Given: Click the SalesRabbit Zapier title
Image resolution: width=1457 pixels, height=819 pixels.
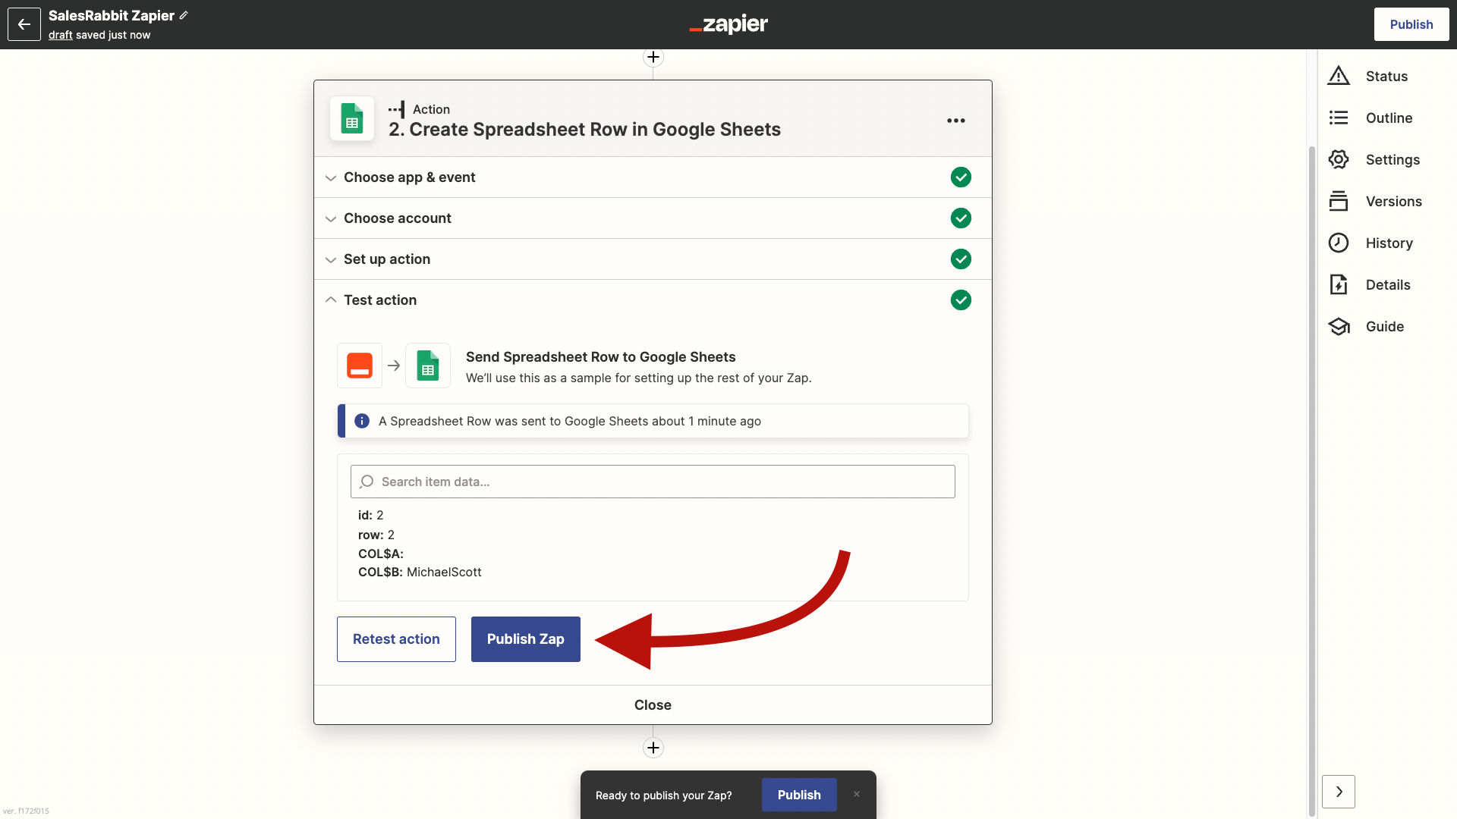Looking at the screenshot, I should (112, 15).
